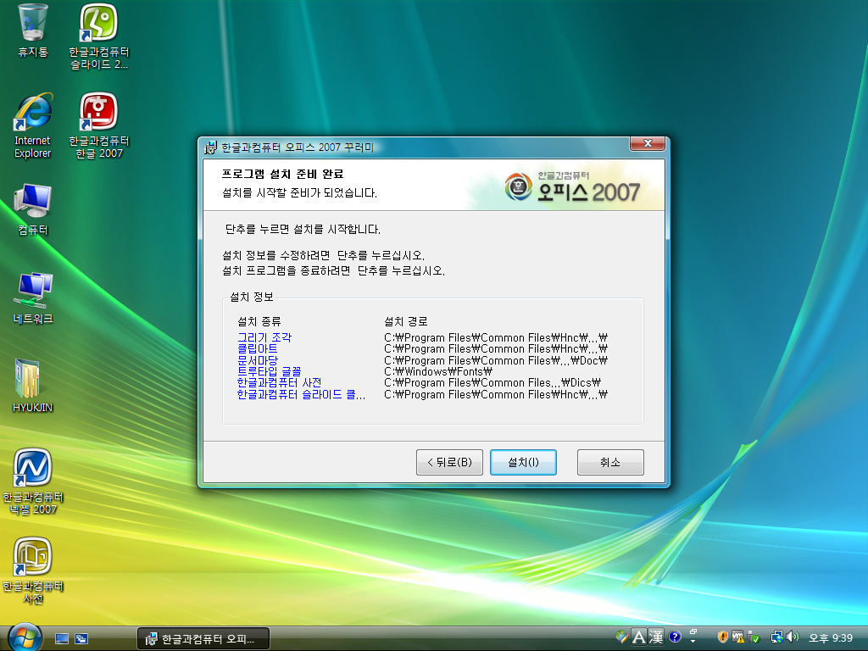Screen dimensions: 868x651
Task: Click the 취소 cancel button
Action: point(610,462)
